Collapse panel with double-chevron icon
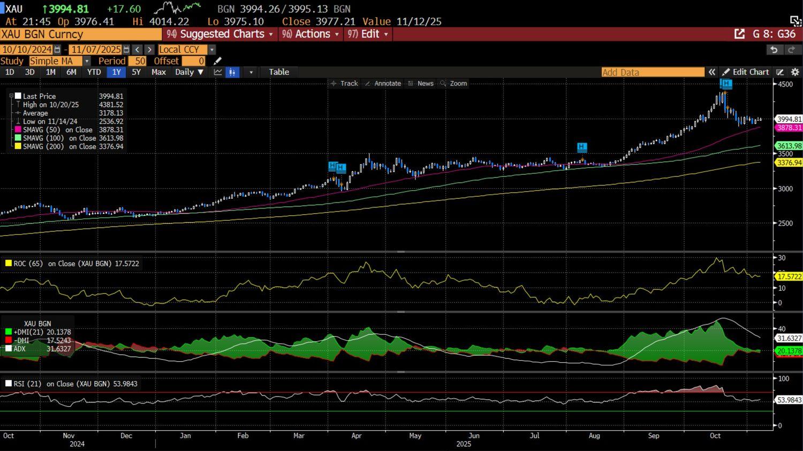The height and width of the screenshot is (451, 803). pyautogui.click(x=712, y=72)
